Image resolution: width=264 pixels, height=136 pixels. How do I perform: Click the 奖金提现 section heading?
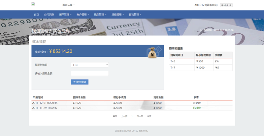[39, 42]
